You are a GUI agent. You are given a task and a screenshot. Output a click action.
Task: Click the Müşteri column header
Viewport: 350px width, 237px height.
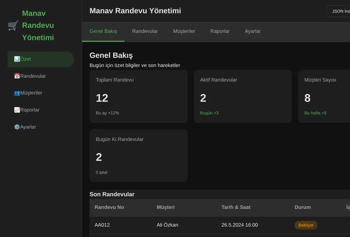click(166, 207)
